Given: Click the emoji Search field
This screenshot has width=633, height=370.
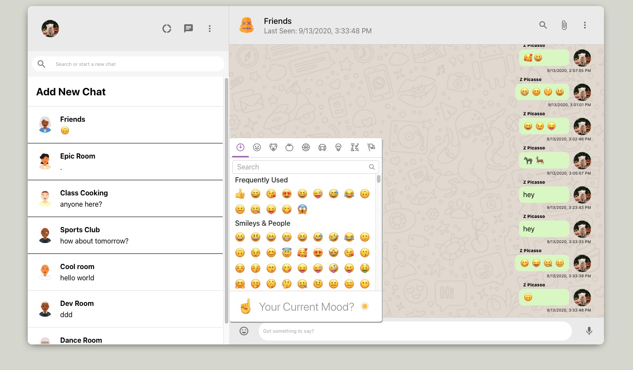Looking at the screenshot, I should [302, 167].
